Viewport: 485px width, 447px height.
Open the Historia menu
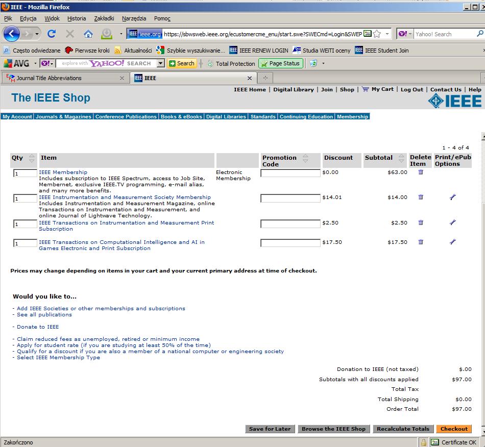[77, 18]
